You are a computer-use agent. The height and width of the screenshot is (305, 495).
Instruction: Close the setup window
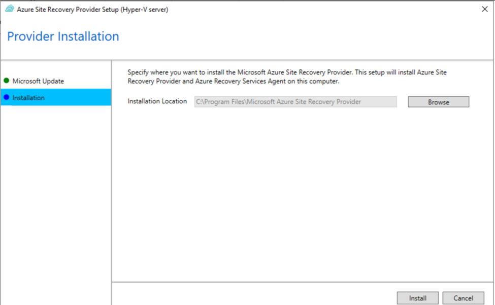[x=484, y=9]
